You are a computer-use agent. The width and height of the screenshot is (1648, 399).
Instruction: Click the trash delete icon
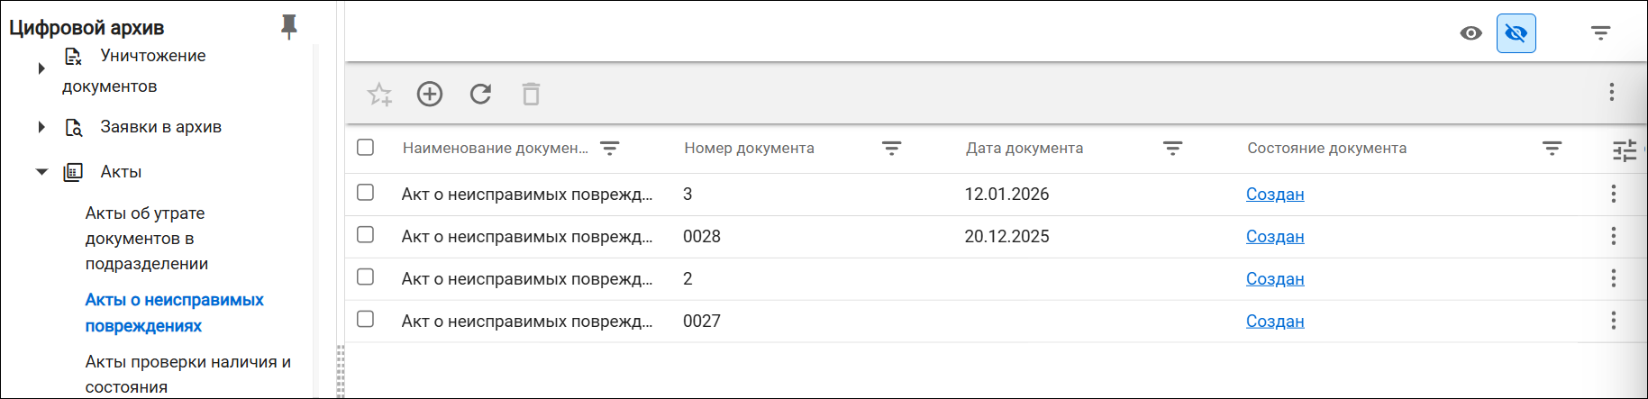531,94
